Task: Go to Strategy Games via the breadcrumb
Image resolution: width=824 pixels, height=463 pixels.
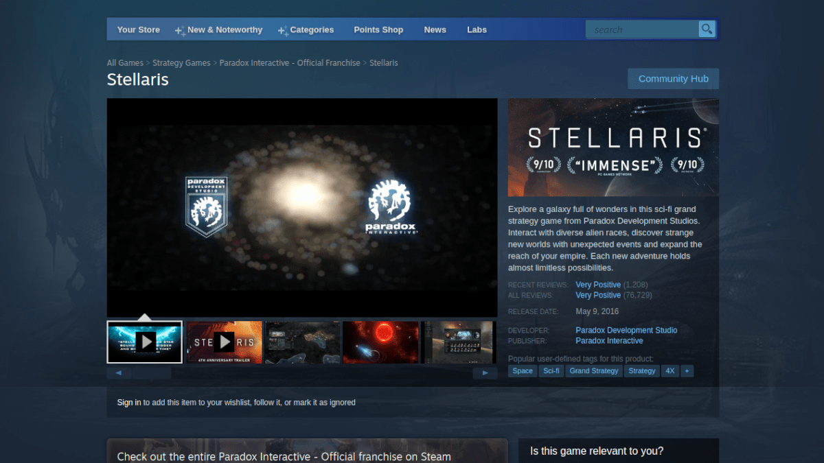Action: (x=181, y=62)
